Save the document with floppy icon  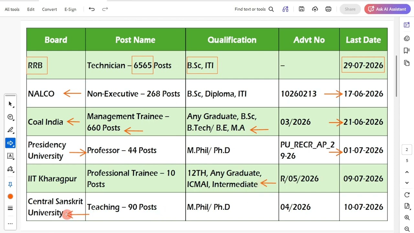(301, 9)
